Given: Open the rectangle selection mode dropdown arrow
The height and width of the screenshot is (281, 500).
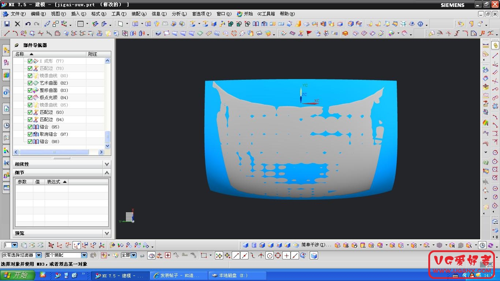Looking at the screenshot, I should (x=210, y=255).
